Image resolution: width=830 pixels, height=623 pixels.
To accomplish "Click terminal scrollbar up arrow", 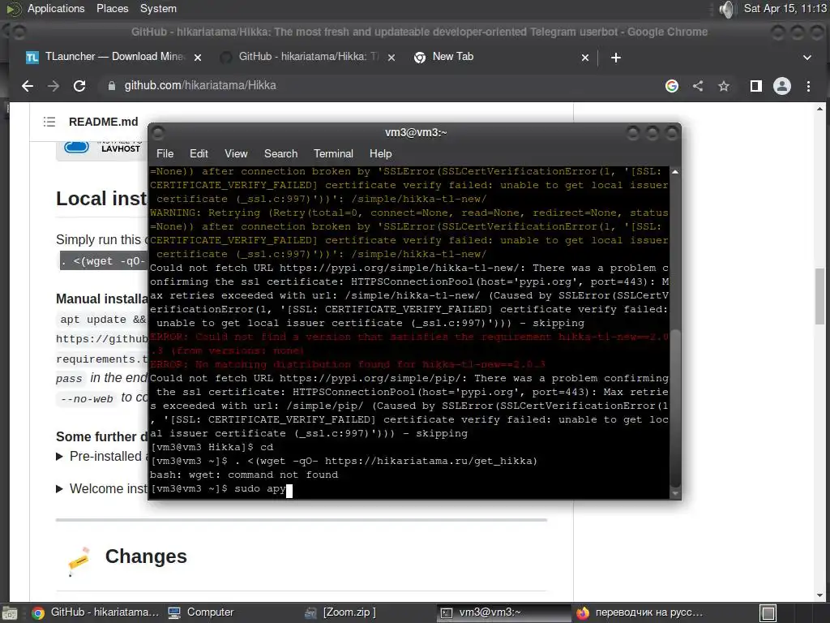I will tap(675, 172).
